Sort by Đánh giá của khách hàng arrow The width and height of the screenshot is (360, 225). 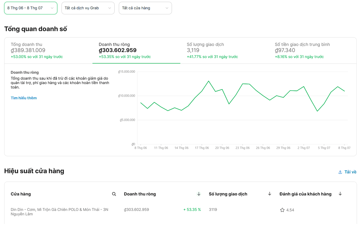(x=340, y=194)
